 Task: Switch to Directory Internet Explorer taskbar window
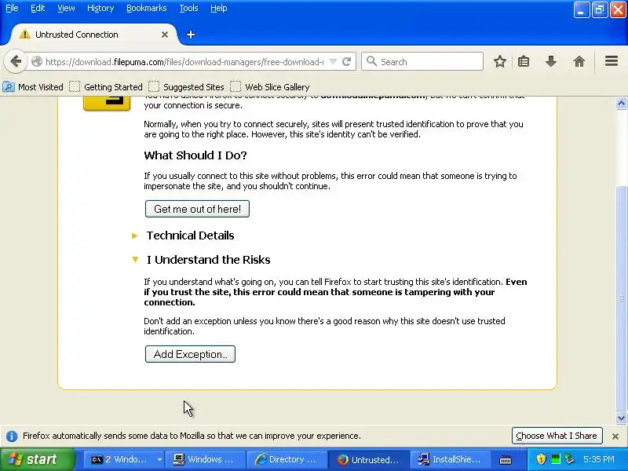pyautogui.click(x=287, y=459)
